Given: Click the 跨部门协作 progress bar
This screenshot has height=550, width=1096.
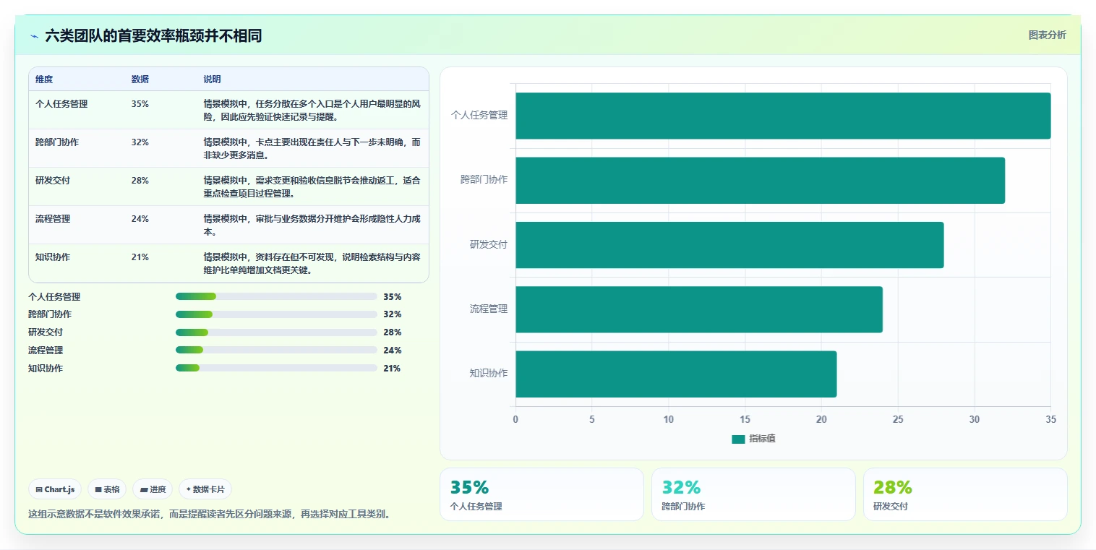Looking at the screenshot, I should tap(276, 314).
